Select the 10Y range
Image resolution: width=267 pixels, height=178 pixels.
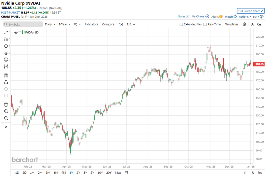[x=100, y=173]
